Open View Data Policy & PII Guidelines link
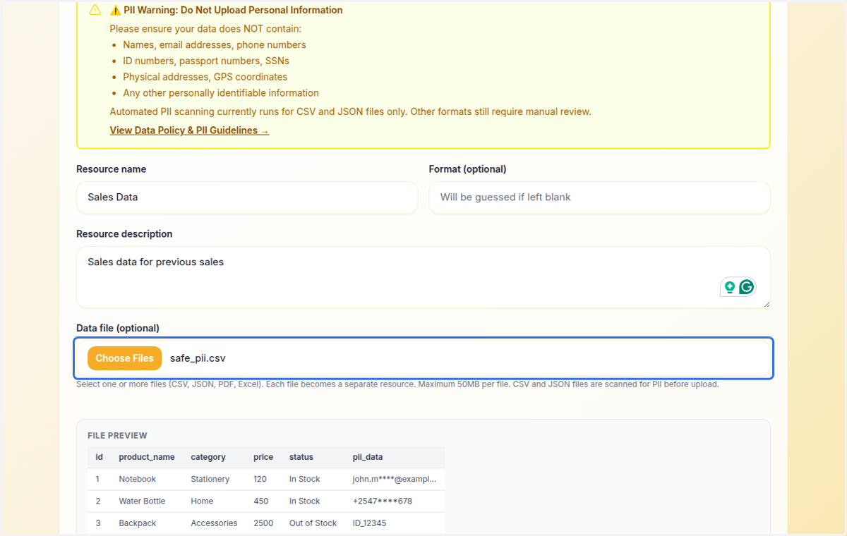847x536 pixels. coord(189,130)
